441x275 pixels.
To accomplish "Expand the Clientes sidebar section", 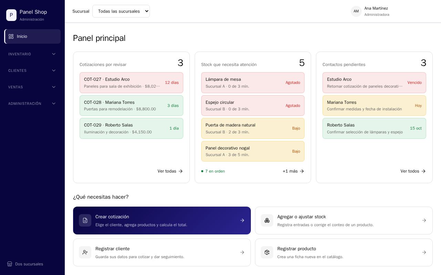I will tap(32, 70).
